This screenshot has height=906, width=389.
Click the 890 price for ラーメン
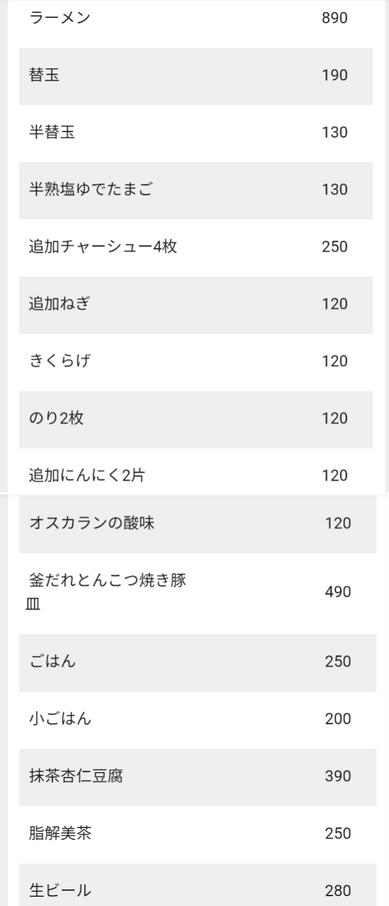coord(334,18)
